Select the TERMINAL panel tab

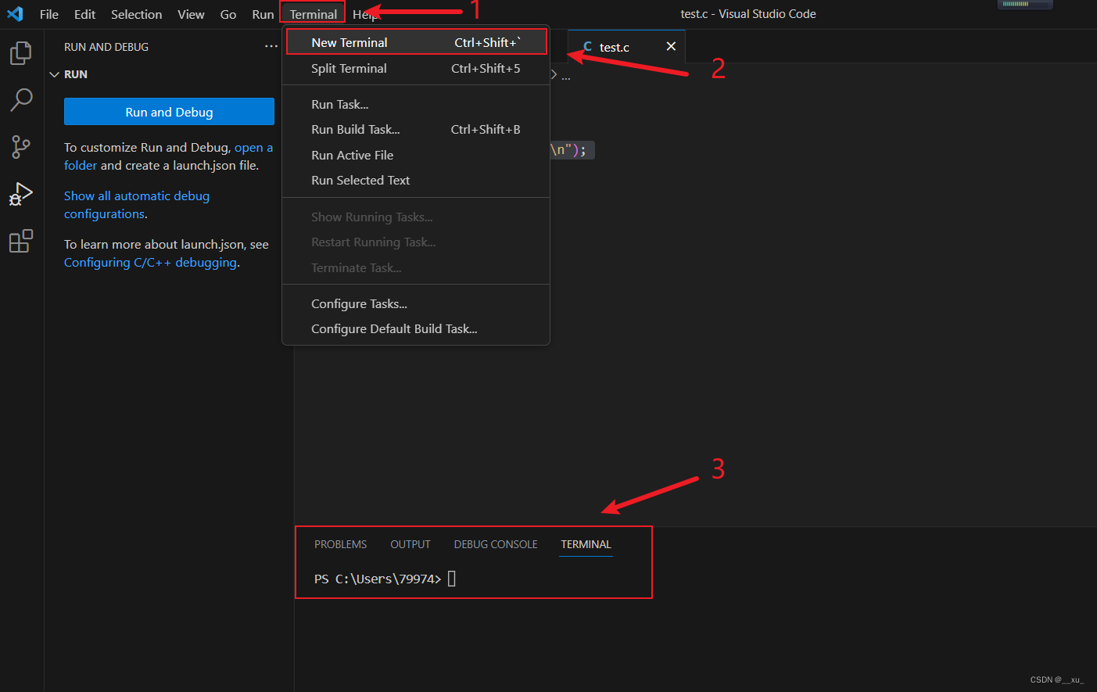[x=586, y=544]
